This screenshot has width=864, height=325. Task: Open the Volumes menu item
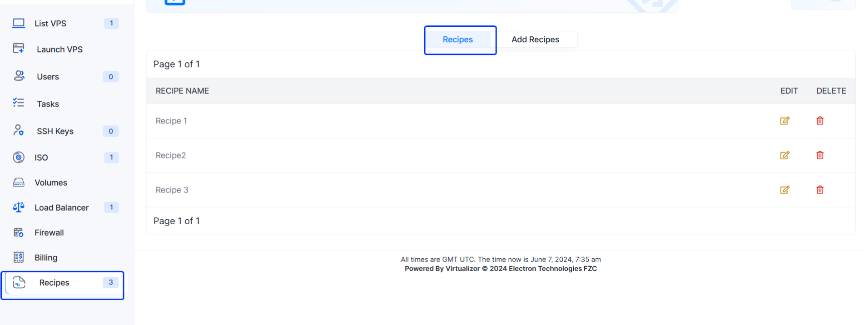51,182
